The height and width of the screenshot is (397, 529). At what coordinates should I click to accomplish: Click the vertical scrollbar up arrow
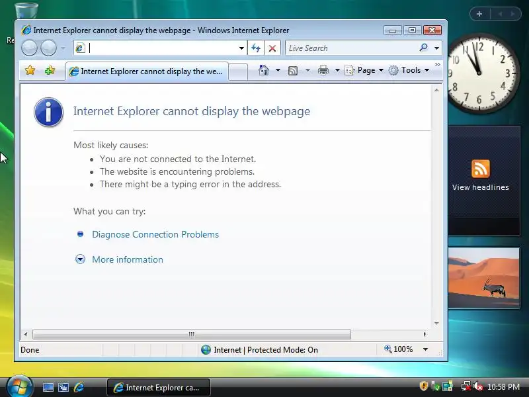[436, 90]
